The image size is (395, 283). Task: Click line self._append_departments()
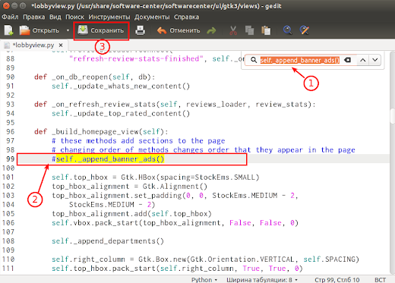coord(108,241)
